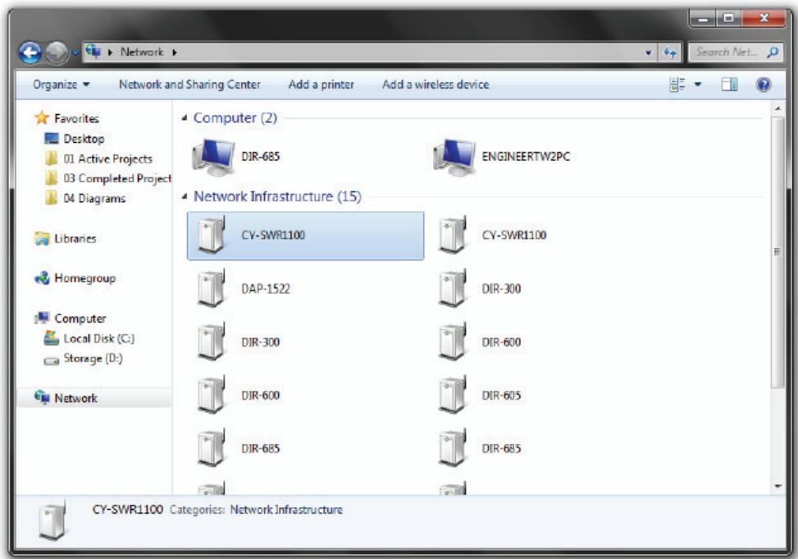This screenshot has width=798, height=559.
Task: Click the 04 Diagrams folder icon
Action: (52, 198)
